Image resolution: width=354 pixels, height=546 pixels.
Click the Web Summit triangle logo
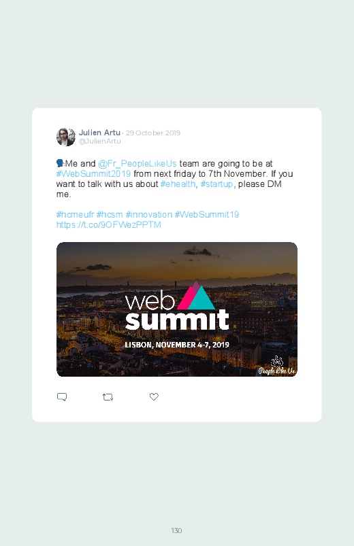[196, 296]
